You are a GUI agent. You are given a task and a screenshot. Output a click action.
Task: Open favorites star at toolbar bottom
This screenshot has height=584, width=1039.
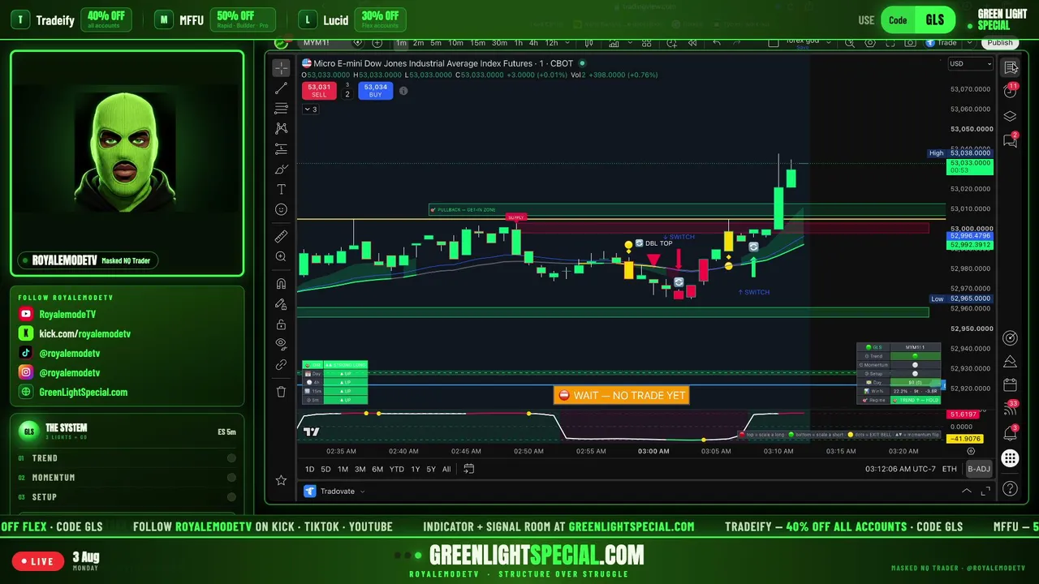pyautogui.click(x=281, y=480)
